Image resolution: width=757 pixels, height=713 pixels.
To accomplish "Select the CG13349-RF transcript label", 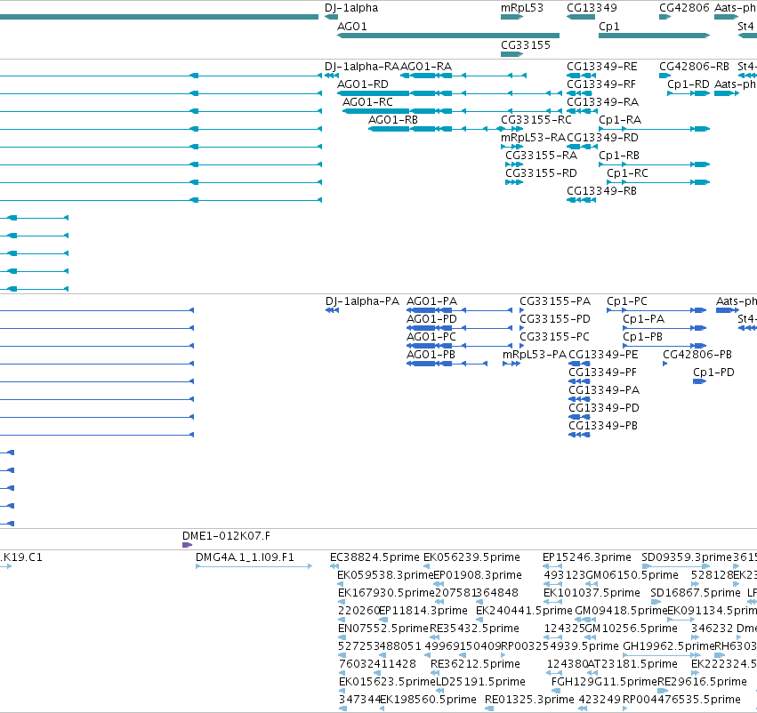I will tap(601, 84).
